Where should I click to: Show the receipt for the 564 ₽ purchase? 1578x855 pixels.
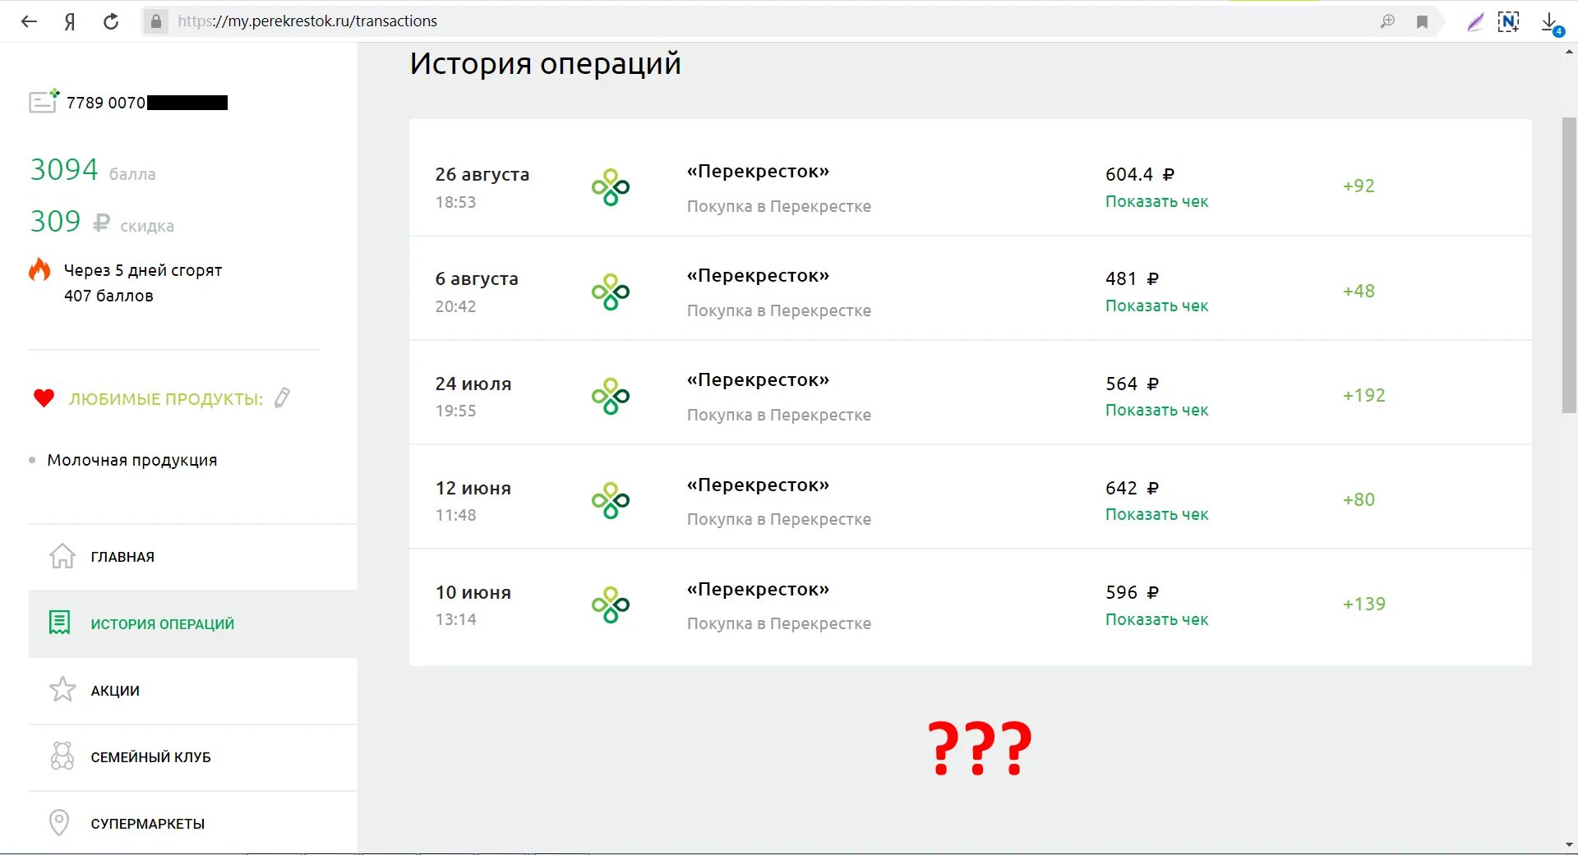coord(1156,410)
